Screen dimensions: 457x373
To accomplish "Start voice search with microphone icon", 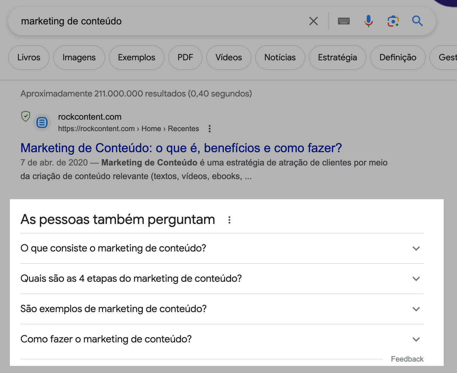I will pyautogui.click(x=368, y=21).
